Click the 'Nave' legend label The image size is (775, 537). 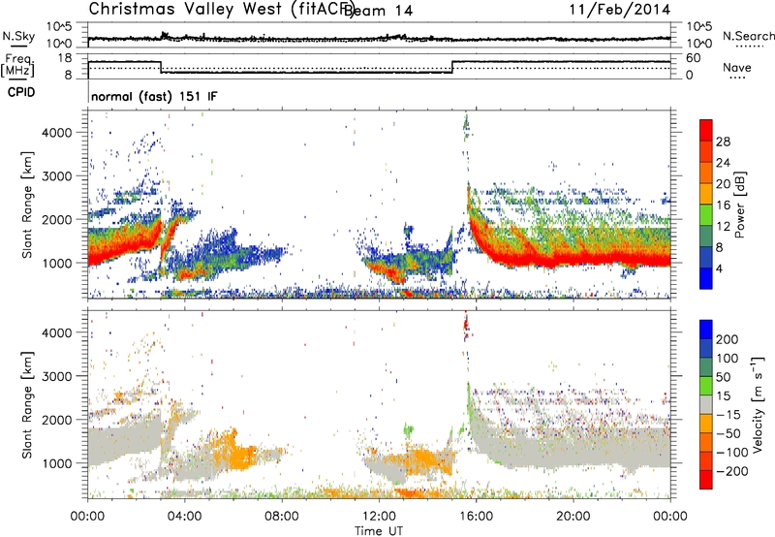tap(736, 67)
